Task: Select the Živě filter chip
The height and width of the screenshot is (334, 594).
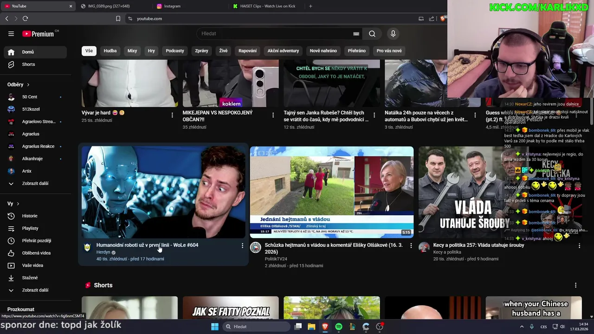Action: click(223, 51)
